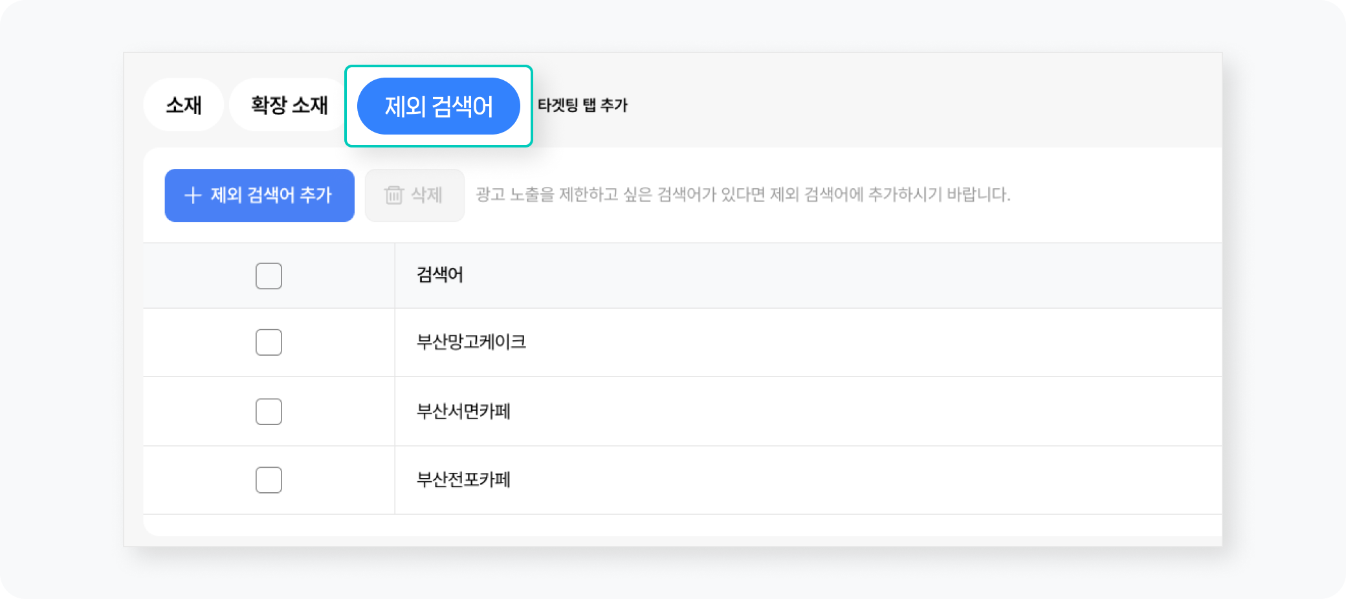Screen dimensions: 1346x599
Task: Open the 확장 소재 tab
Action: pyautogui.click(x=289, y=105)
